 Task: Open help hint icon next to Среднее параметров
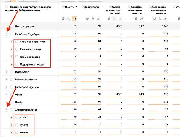tap(129, 7)
